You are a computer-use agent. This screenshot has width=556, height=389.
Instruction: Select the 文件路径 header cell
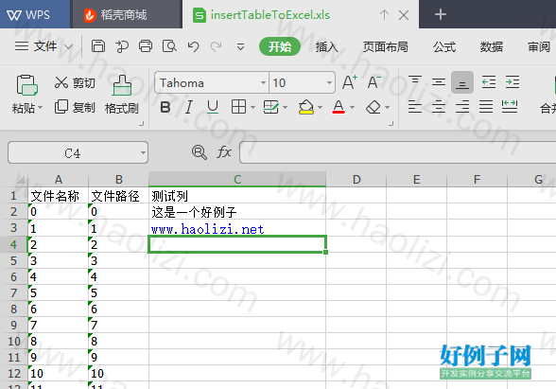pyautogui.click(x=118, y=196)
